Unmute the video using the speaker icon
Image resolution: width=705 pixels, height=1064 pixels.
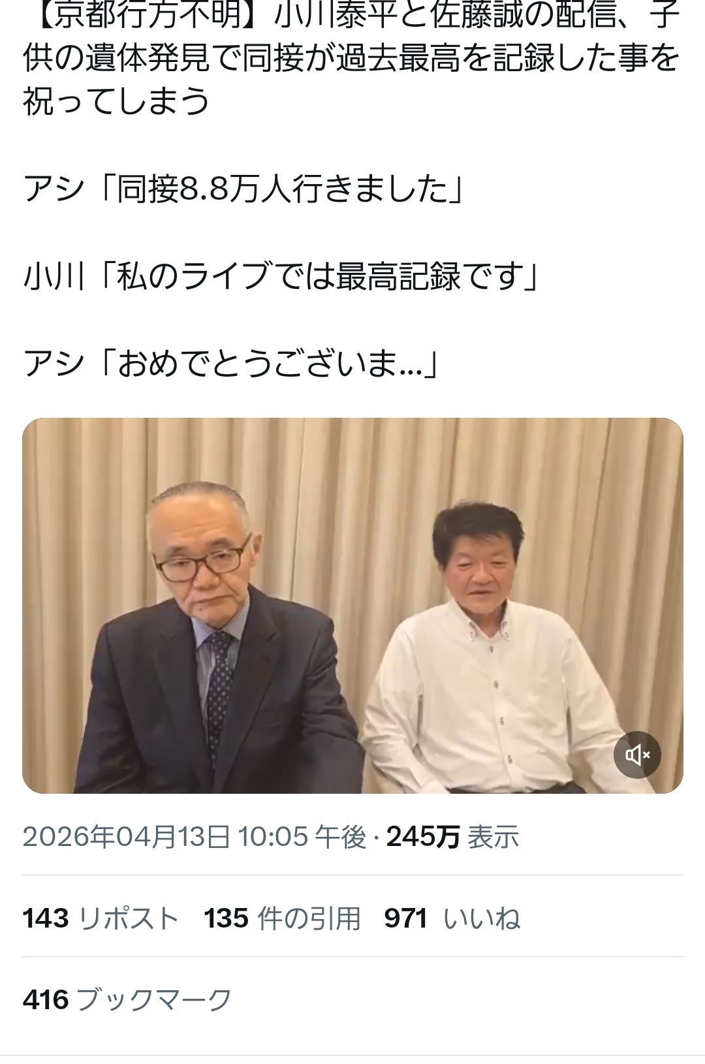click(x=637, y=755)
